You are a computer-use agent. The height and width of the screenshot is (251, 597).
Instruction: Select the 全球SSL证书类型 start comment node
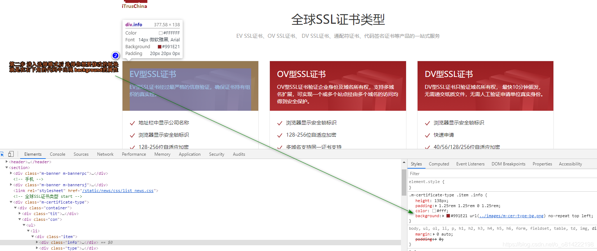click(48, 196)
